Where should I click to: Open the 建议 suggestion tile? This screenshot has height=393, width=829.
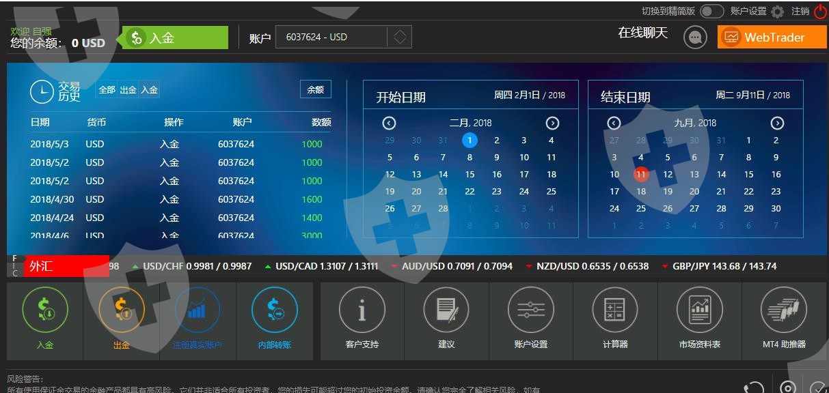[x=446, y=321]
